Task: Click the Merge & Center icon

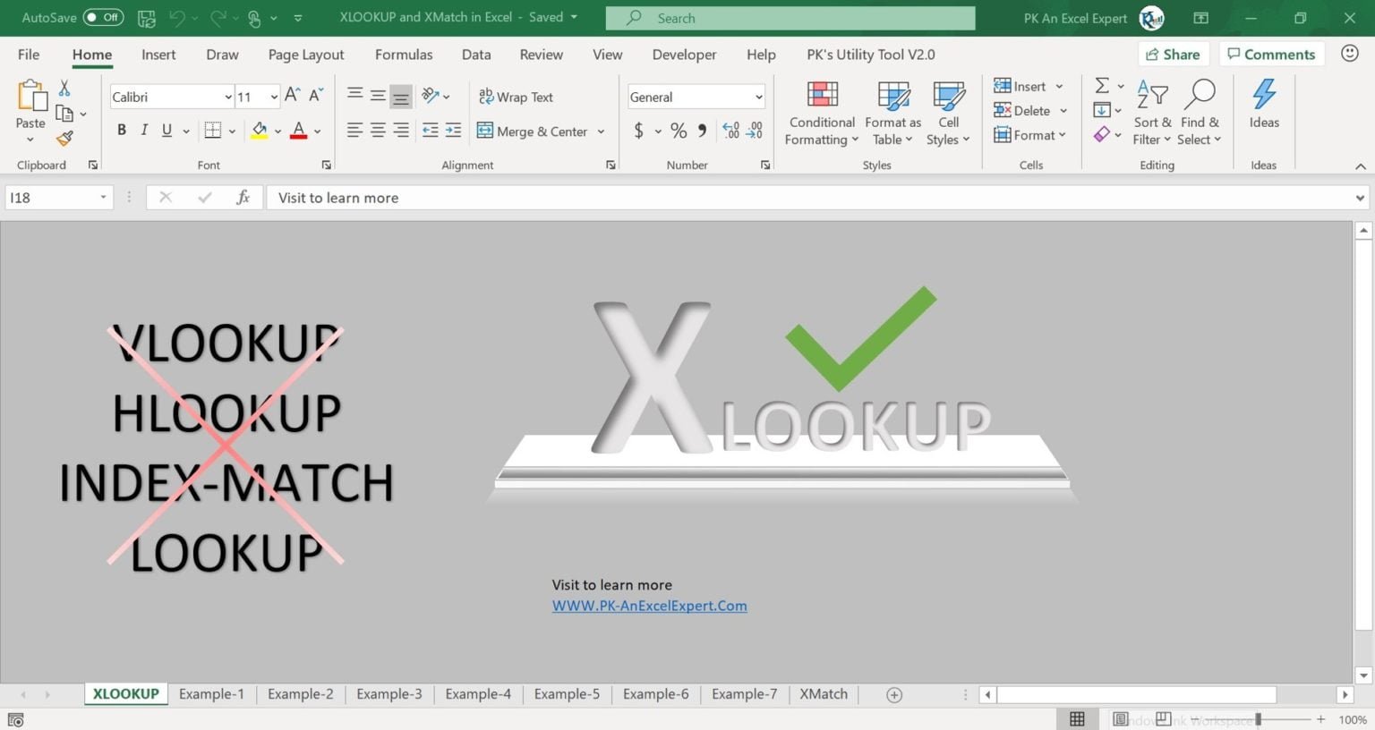Action: [484, 131]
